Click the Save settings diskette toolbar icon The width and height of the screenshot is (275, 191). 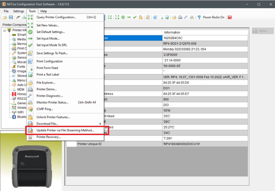10,17
